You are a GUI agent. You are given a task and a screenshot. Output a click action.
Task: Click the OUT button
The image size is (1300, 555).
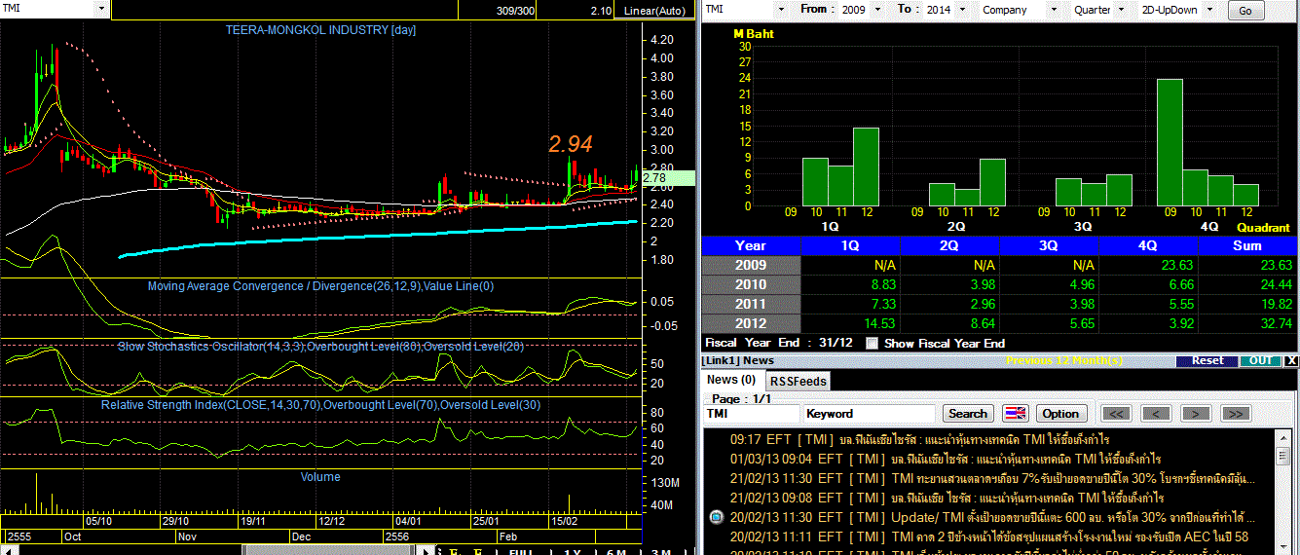(1260, 360)
